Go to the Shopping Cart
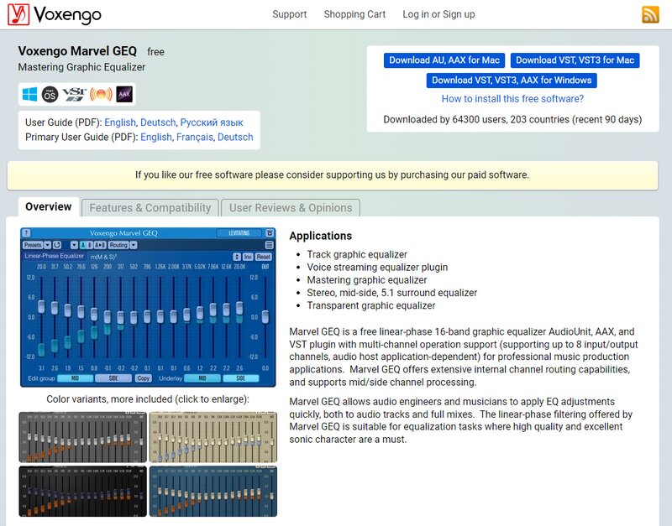 click(354, 14)
